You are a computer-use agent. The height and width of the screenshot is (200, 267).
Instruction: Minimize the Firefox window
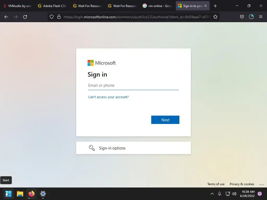click(237, 6)
